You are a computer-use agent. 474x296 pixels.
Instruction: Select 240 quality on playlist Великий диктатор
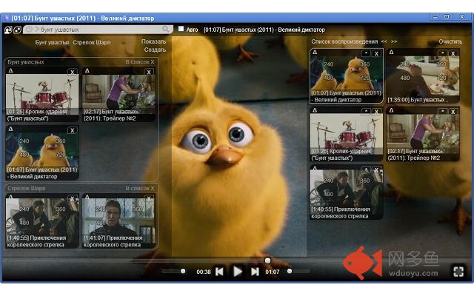(328, 64)
